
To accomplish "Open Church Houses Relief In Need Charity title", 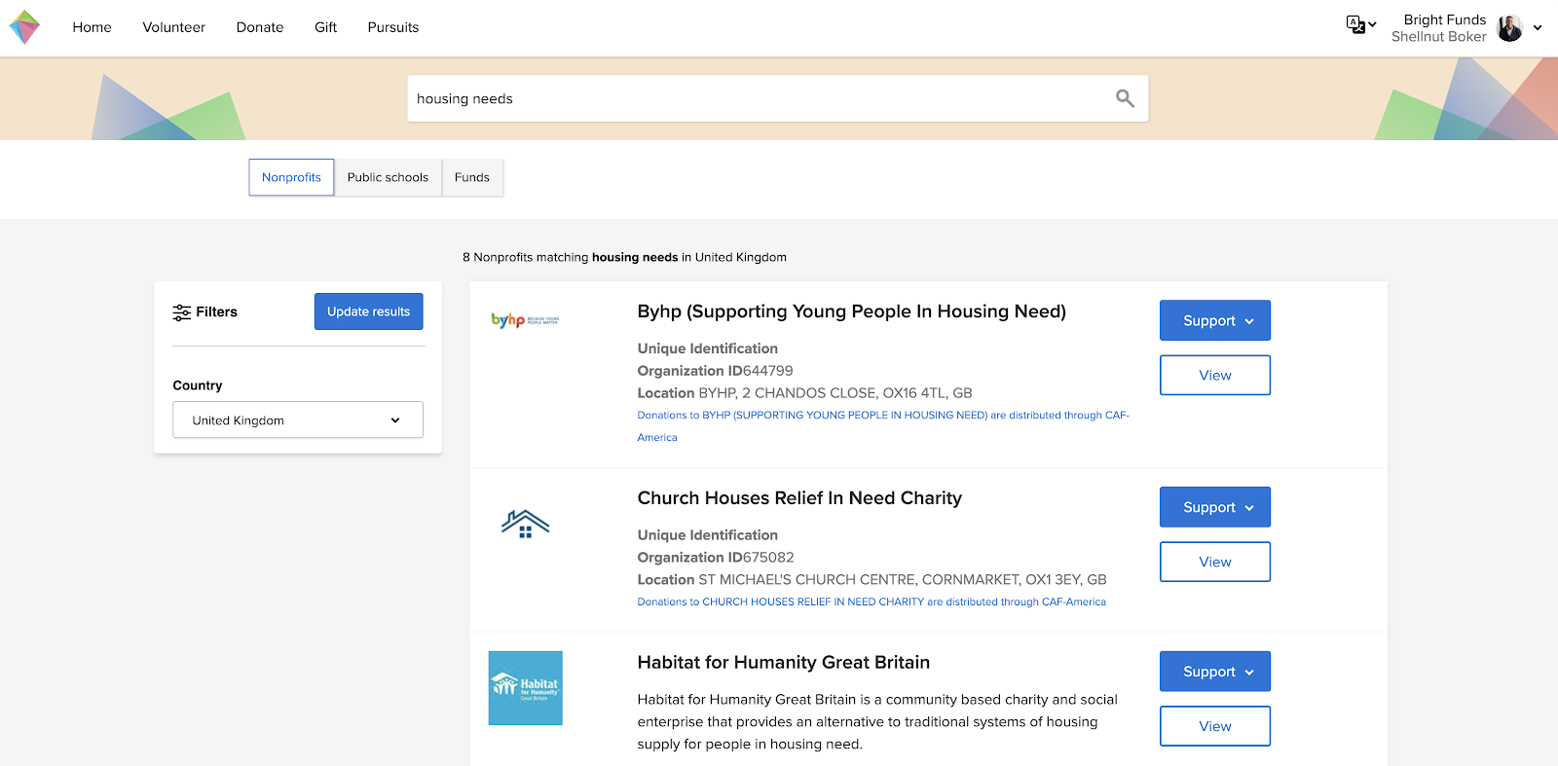I will tap(799, 498).
